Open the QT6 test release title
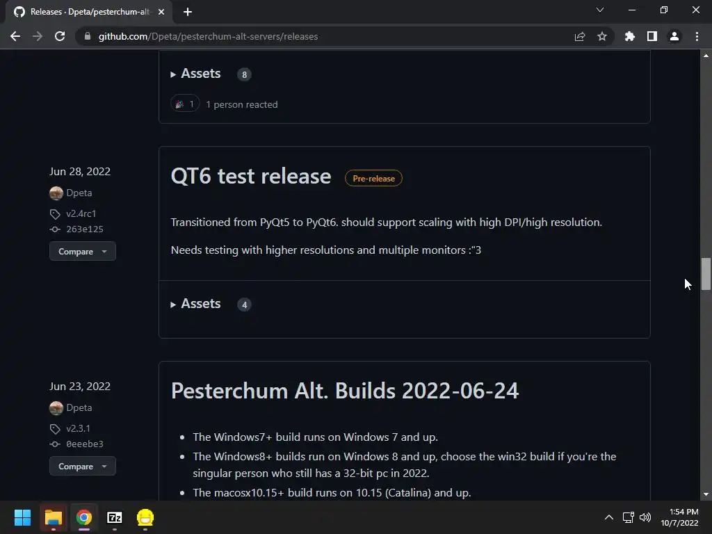The height and width of the screenshot is (534, 712). (x=250, y=176)
